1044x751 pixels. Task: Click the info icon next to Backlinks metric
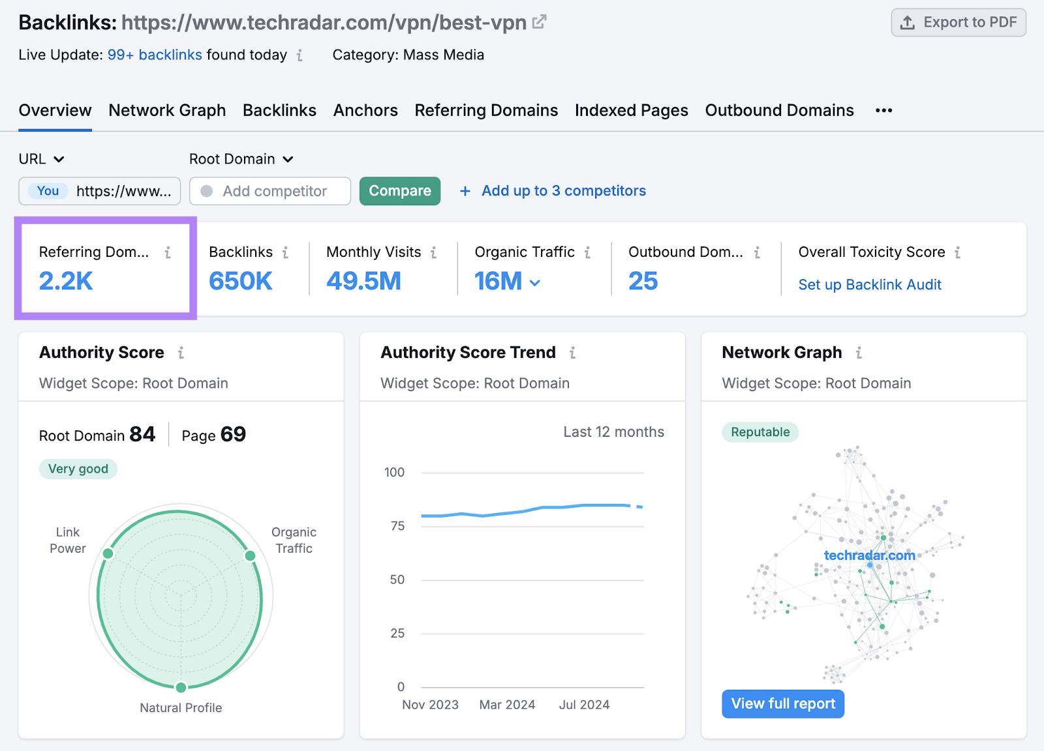pos(285,252)
